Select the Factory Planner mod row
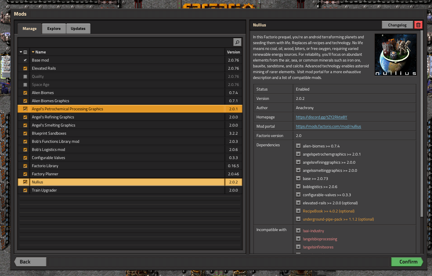 [130, 174]
